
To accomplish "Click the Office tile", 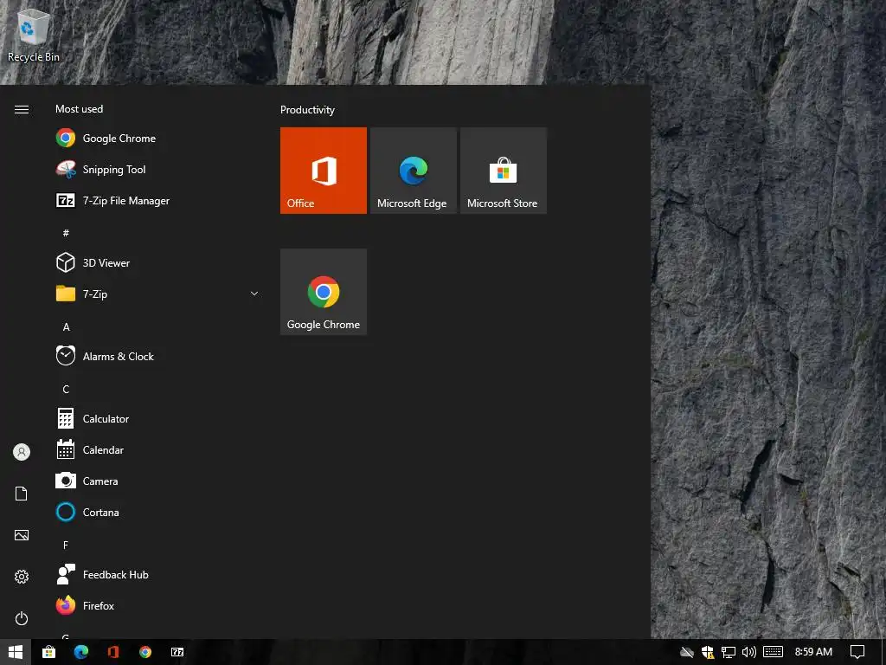I will (x=324, y=171).
